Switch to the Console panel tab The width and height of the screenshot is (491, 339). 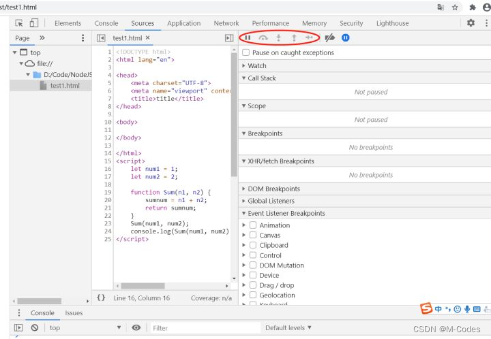click(106, 23)
